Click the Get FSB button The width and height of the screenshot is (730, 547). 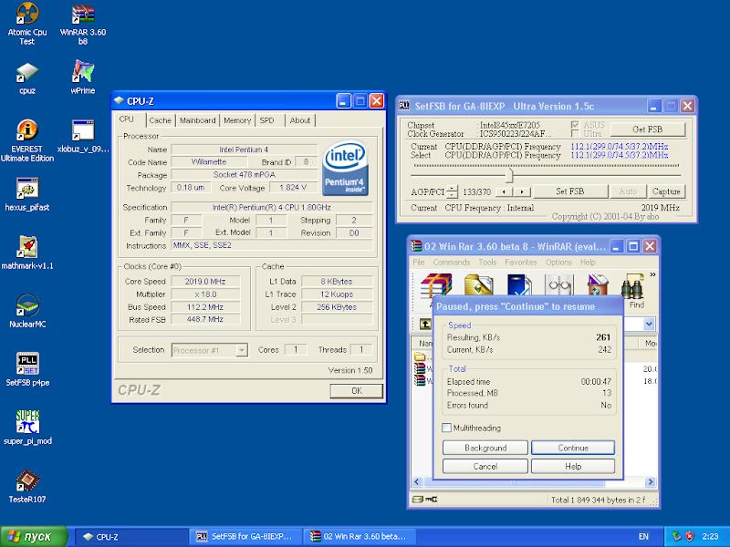click(647, 129)
